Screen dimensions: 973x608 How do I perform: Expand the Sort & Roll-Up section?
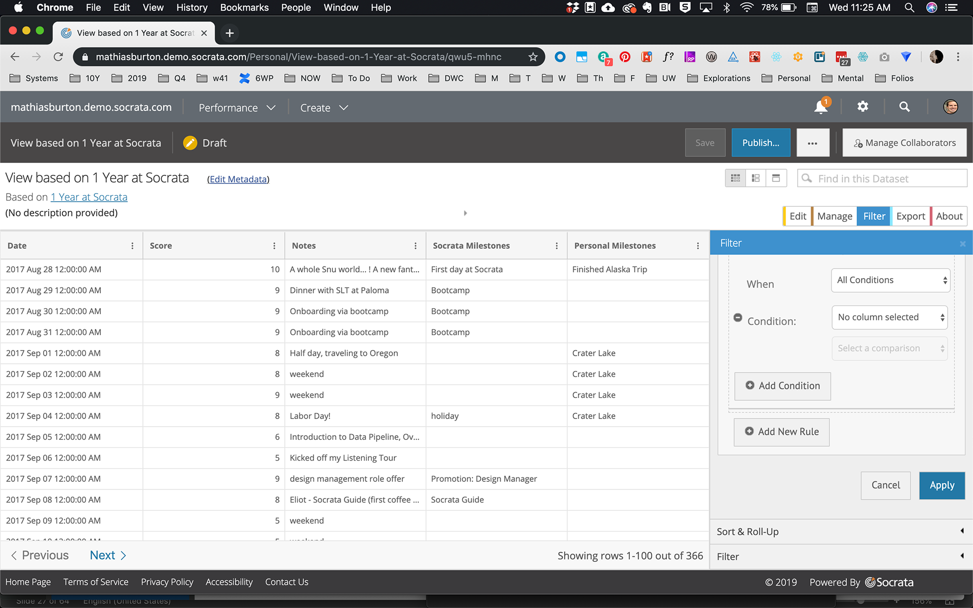841,531
